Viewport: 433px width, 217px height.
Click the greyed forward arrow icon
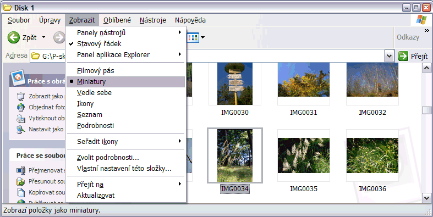tap(59, 37)
